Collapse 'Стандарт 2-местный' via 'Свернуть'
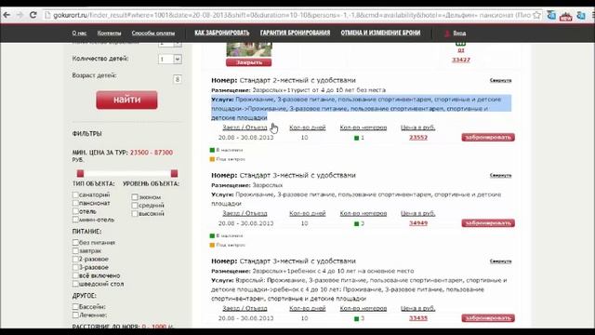Image resolution: width=595 pixels, height=335 pixels. click(500, 81)
